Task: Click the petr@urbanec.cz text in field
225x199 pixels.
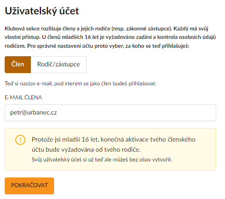Action: (33, 112)
